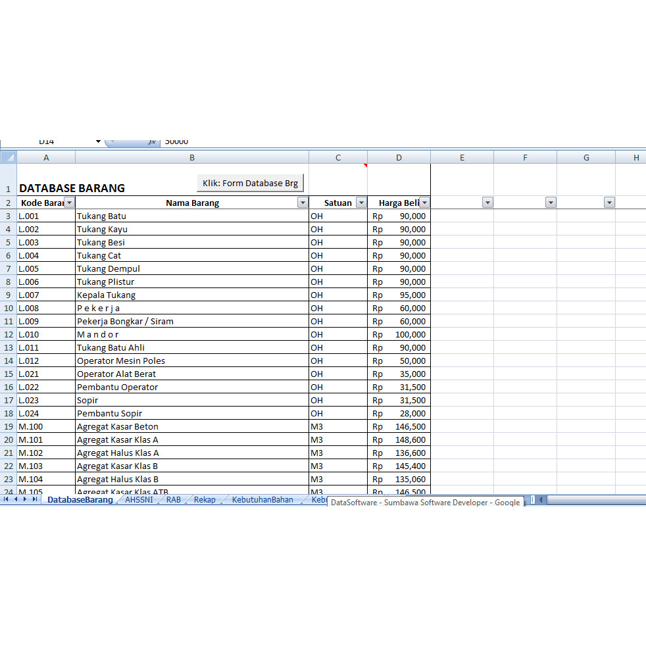Open the filter dropdown in column E

point(488,203)
